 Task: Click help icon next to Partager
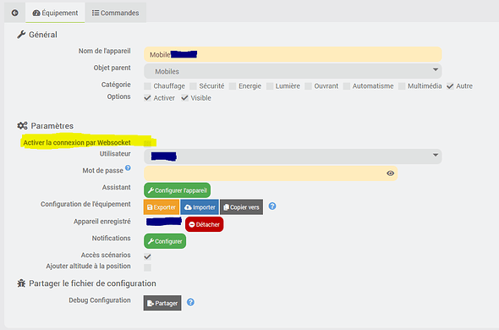190,302
